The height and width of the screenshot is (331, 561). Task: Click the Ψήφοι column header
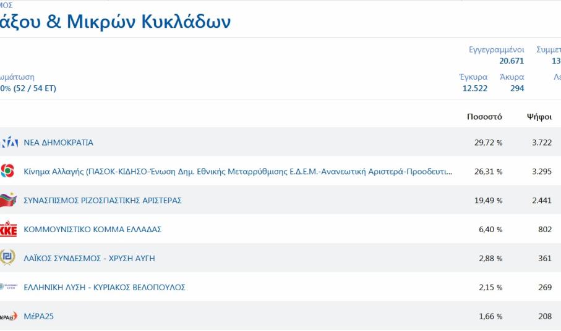point(539,117)
